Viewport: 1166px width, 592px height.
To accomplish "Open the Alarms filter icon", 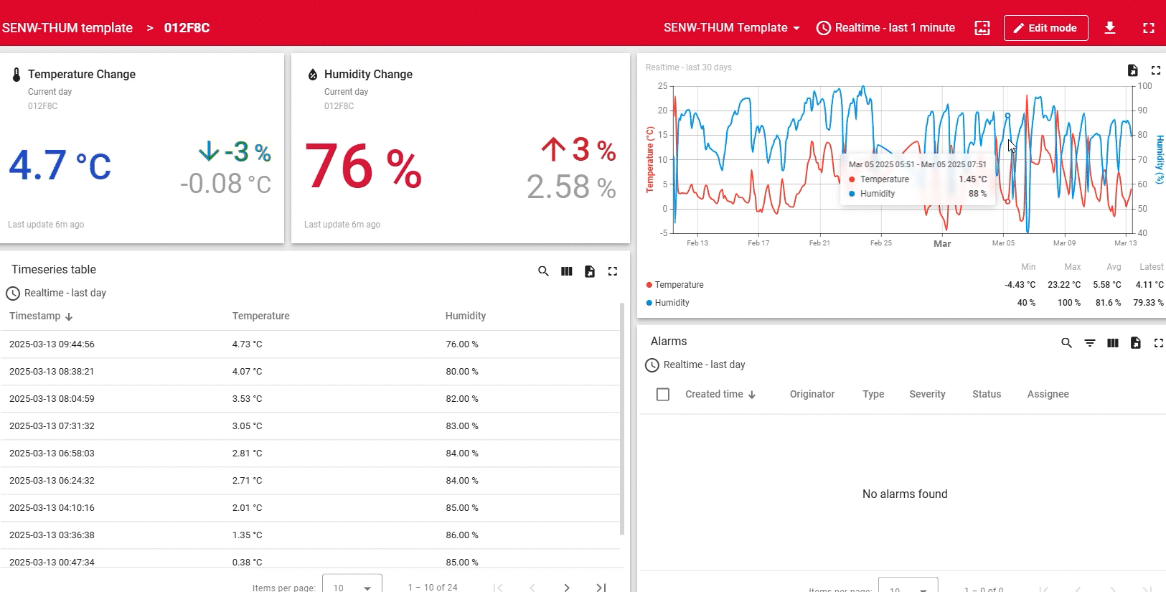I will [x=1089, y=343].
